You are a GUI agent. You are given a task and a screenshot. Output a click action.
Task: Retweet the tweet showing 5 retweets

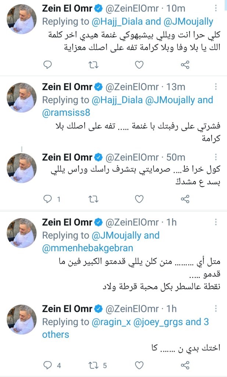pyautogui.click(x=93, y=365)
